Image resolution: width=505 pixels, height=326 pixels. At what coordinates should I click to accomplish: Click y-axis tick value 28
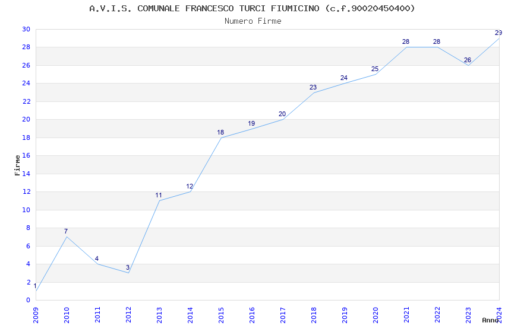point(26,47)
